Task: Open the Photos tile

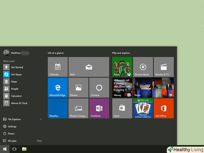Action: [78, 88]
